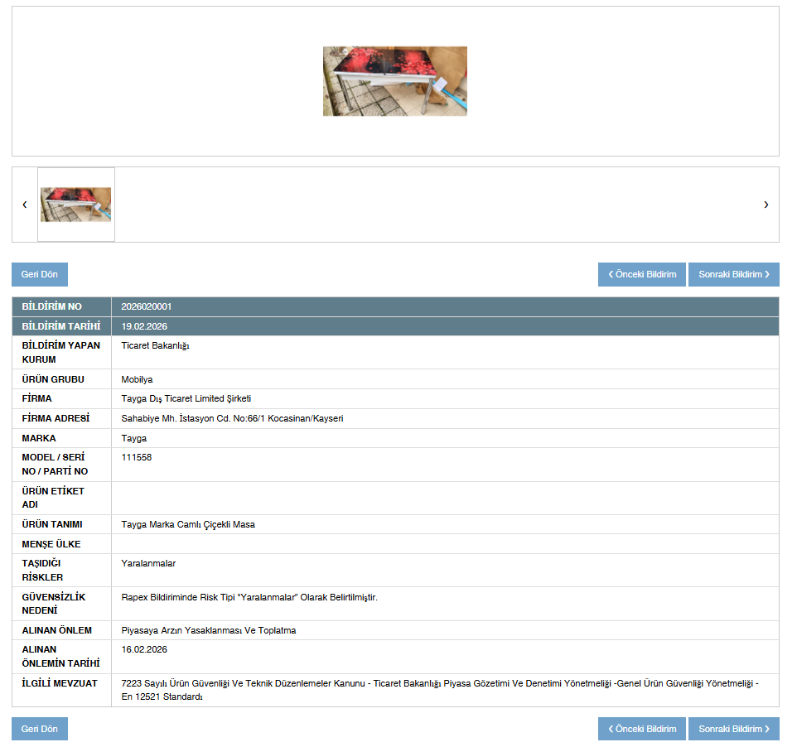
Task: Click the Sahabiye Mh. firm address text
Action: point(232,418)
